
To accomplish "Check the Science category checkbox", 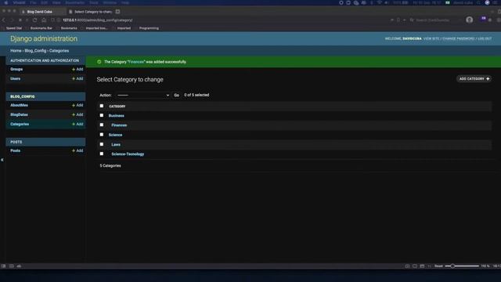I will tap(102, 135).
